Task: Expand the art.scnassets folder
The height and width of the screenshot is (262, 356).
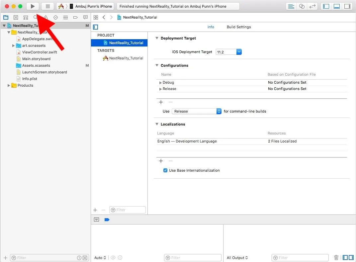Action: pyautogui.click(x=13, y=45)
